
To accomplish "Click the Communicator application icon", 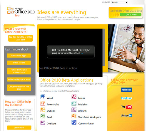I will tap(74, 122).
